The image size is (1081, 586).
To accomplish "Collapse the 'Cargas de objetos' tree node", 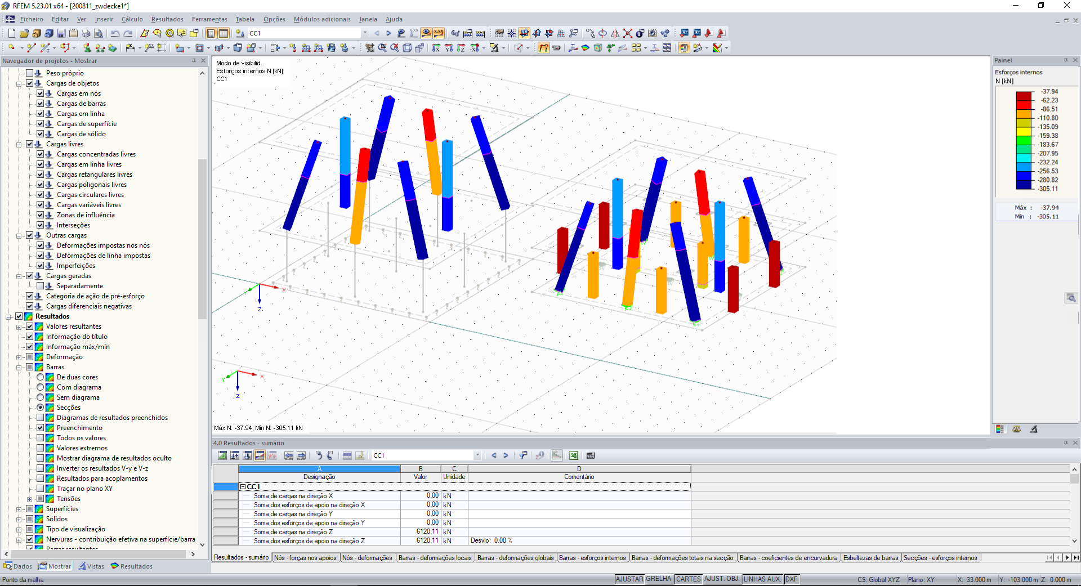I will coord(19,83).
